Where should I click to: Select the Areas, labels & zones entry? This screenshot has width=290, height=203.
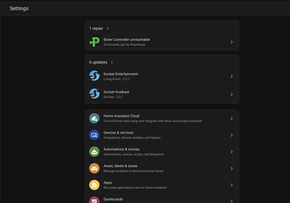pos(162,168)
